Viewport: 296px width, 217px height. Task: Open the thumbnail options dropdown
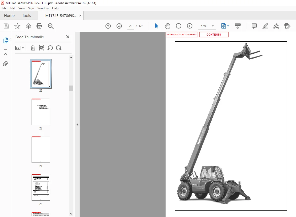19,48
